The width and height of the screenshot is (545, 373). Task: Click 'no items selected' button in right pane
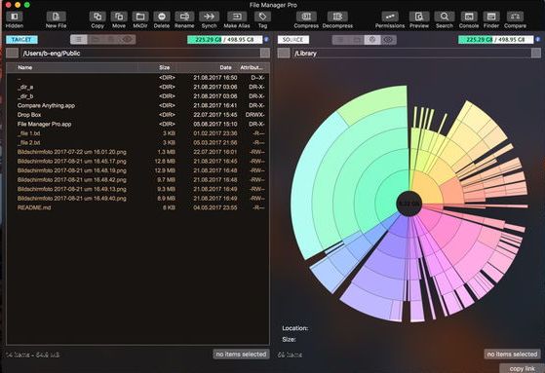coord(512,354)
